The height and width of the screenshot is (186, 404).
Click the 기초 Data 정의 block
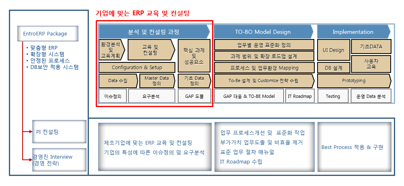pos(194,81)
